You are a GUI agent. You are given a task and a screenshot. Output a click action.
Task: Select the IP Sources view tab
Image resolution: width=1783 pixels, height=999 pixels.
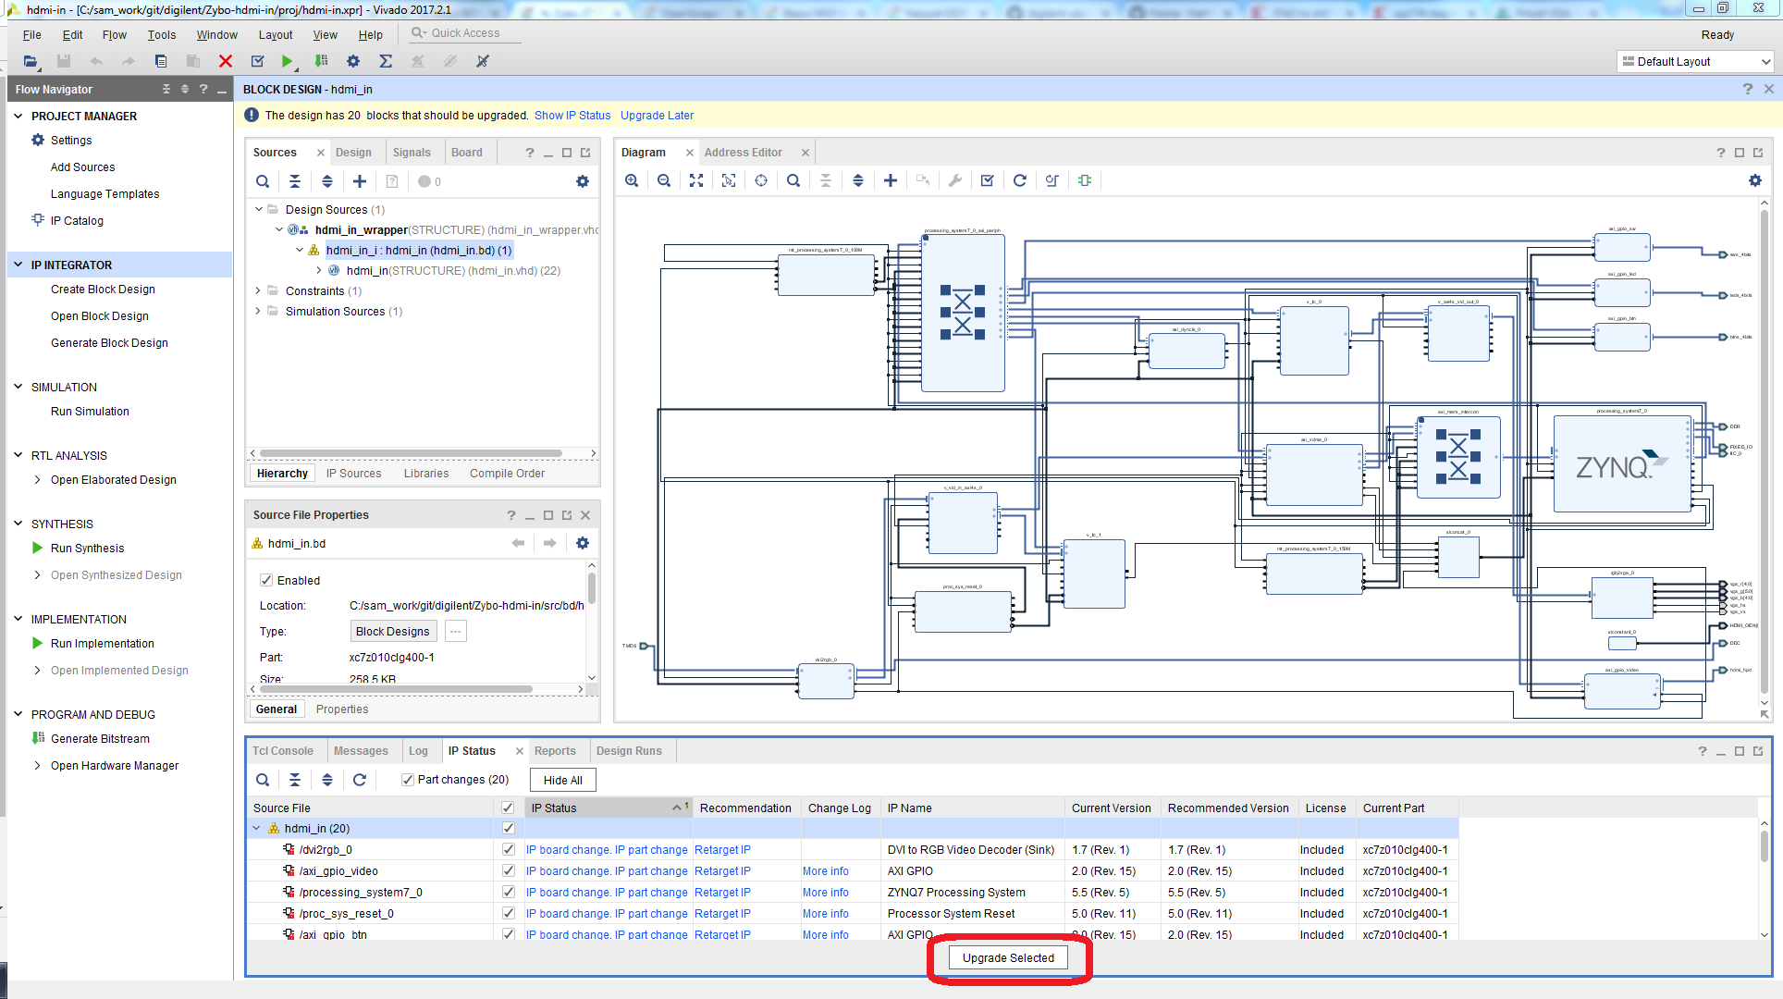pyautogui.click(x=353, y=473)
